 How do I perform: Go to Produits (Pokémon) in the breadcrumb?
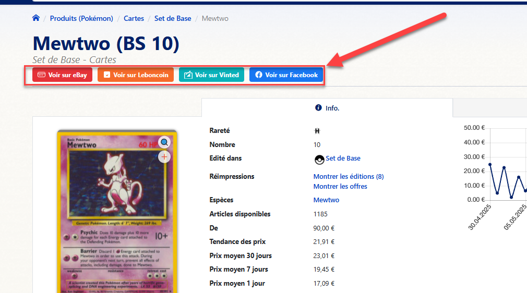[81, 18]
